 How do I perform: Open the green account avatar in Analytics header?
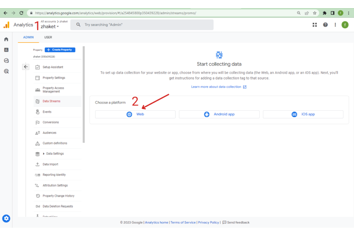[345, 25]
